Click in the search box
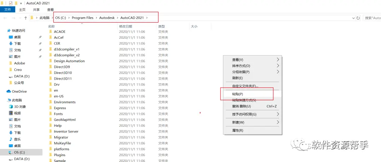Viewport: 381px width, 162px height. point(372,18)
